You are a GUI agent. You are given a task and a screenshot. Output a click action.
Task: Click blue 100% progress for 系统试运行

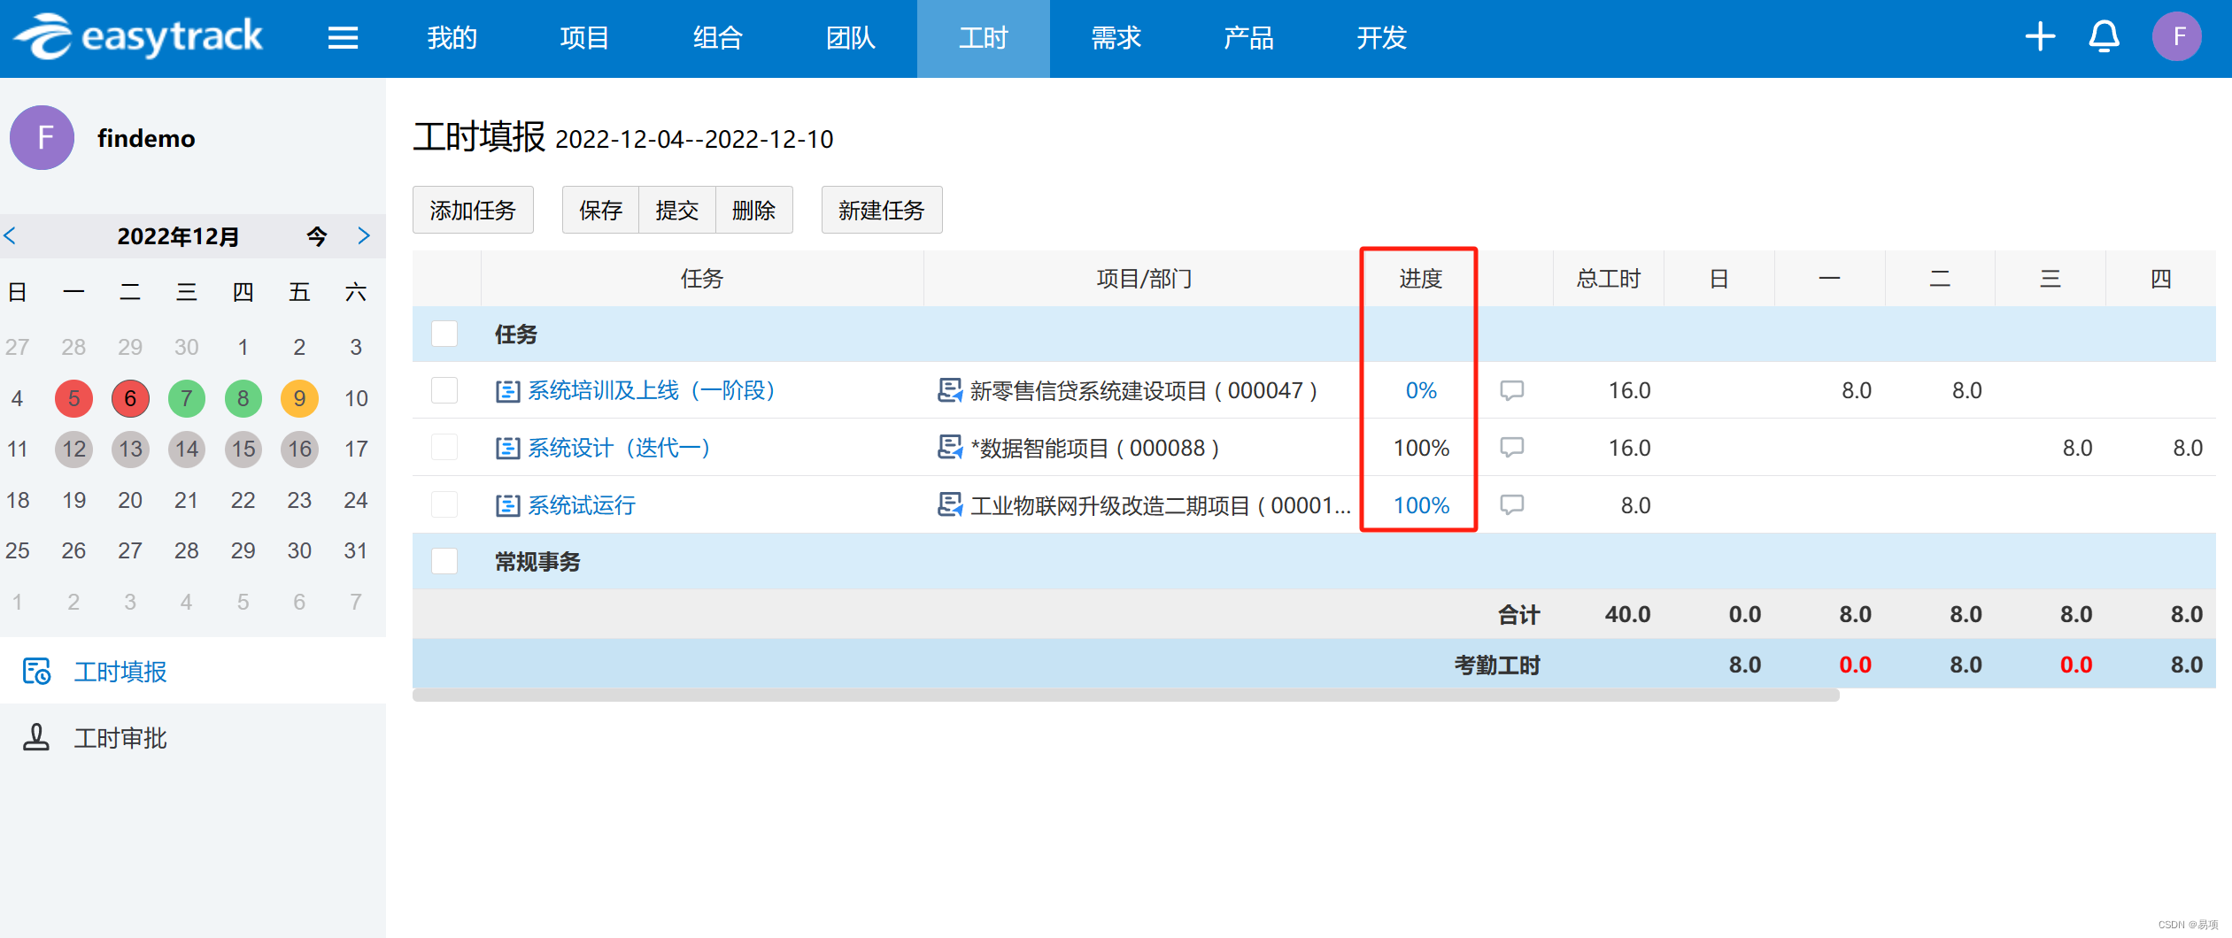click(x=1421, y=505)
